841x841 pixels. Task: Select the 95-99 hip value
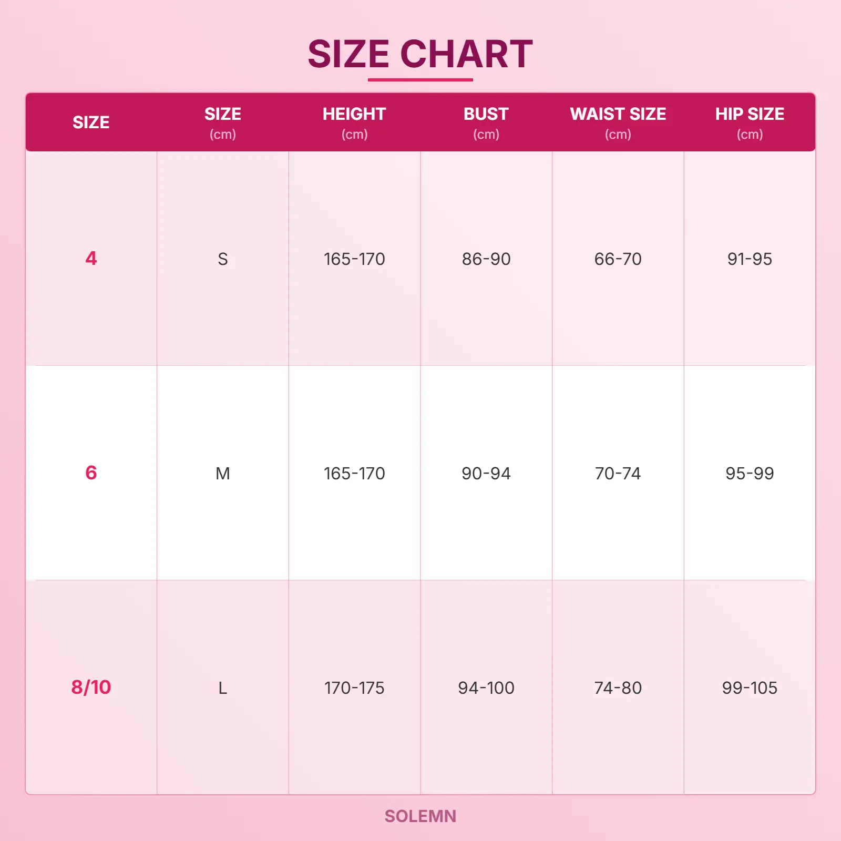click(x=750, y=473)
